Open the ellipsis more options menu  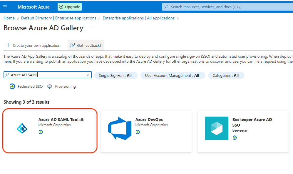point(93,28)
